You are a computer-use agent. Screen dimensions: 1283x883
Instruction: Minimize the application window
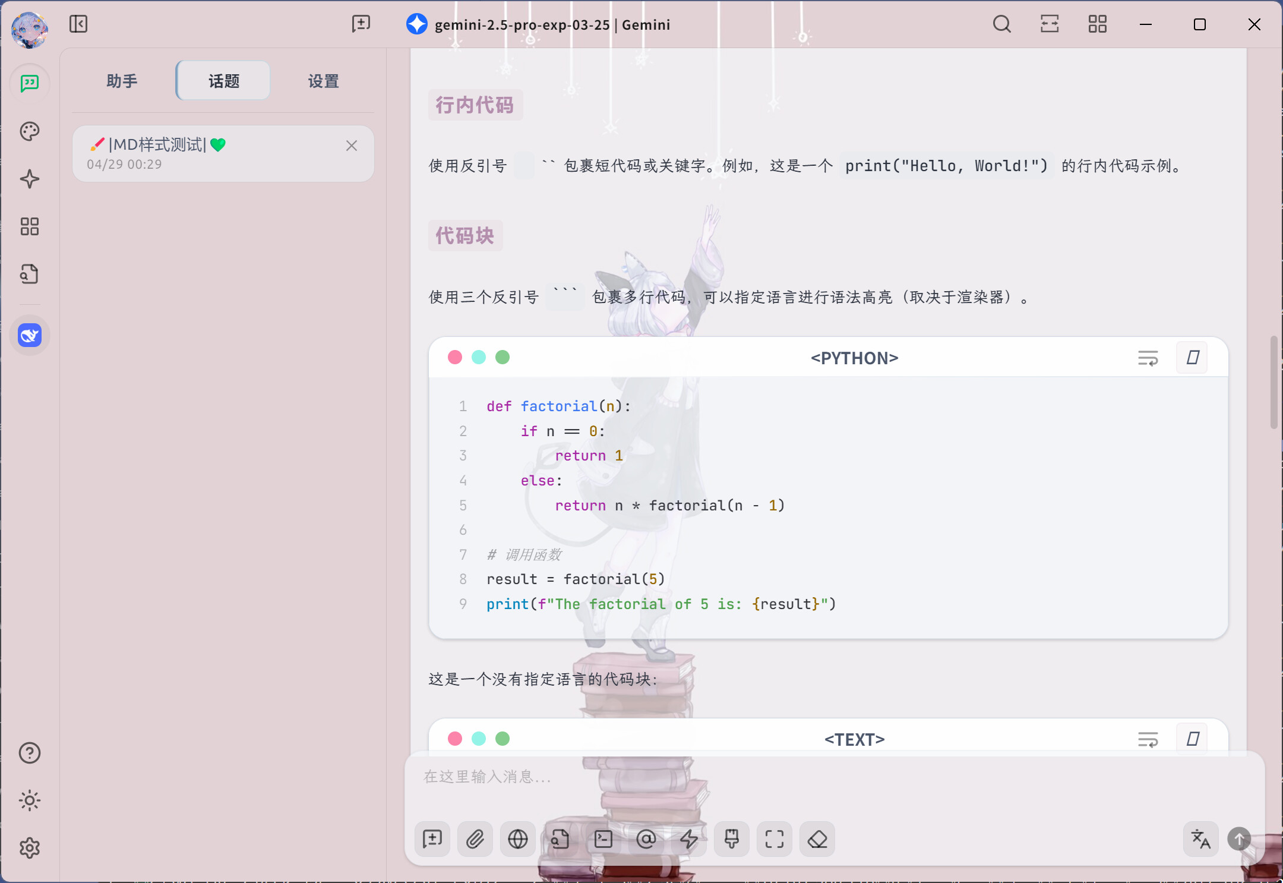tap(1146, 24)
